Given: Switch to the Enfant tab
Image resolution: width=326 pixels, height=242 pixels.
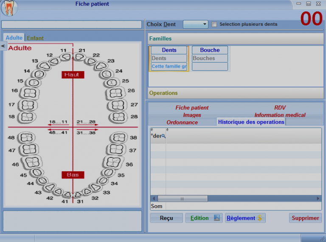Looking at the screenshot, I should point(35,38).
